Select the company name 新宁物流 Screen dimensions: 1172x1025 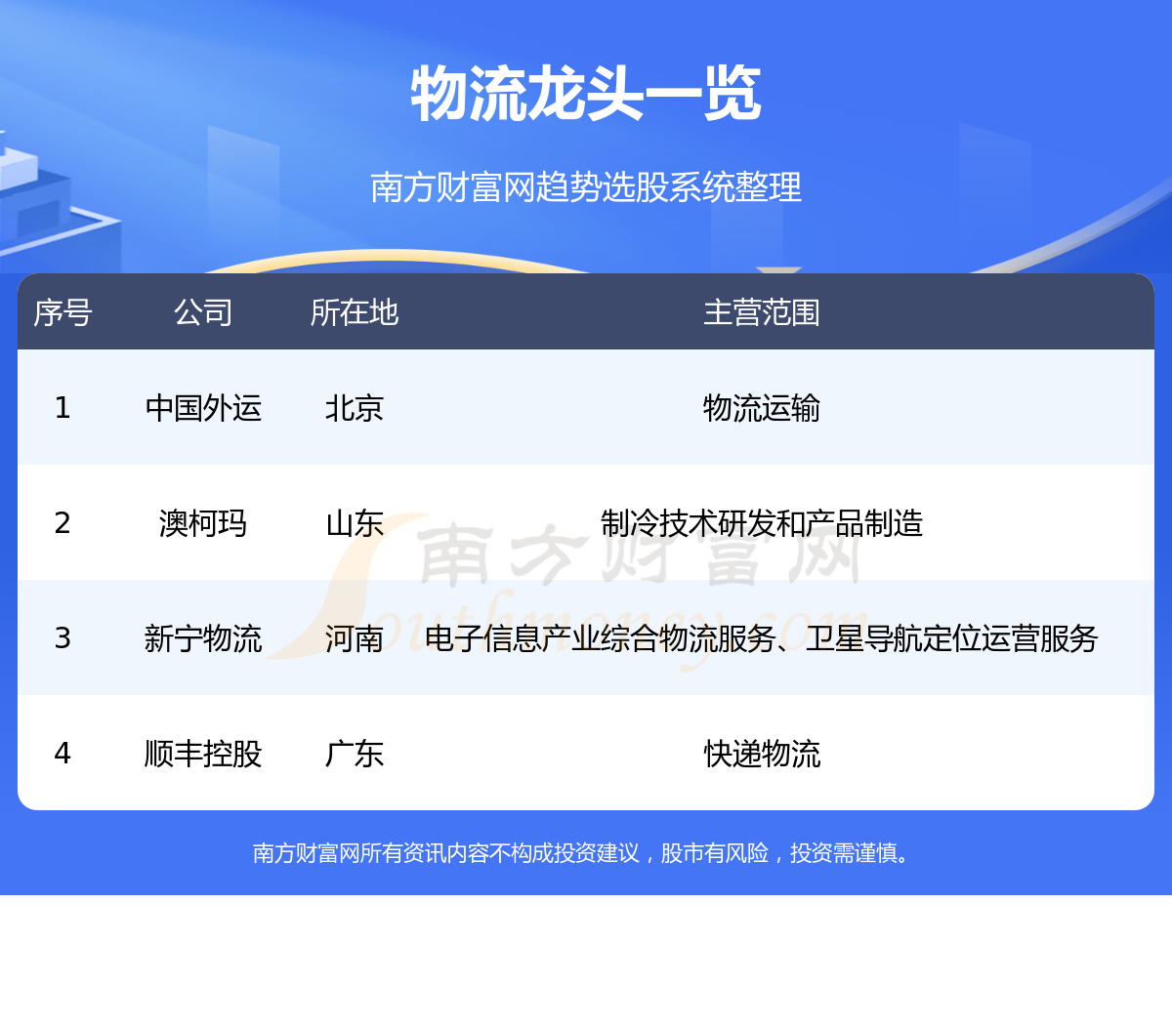point(203,638)
